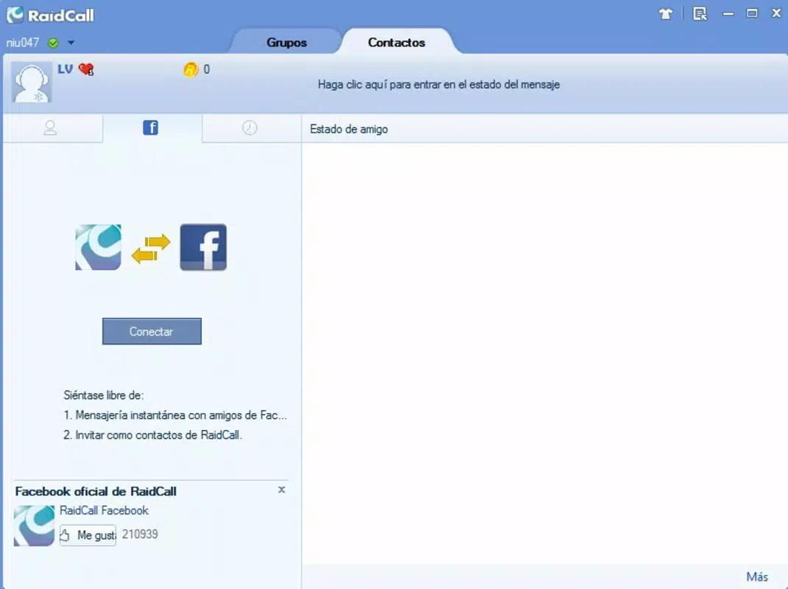Image resolution: width=788 pixels, height=589 pixels.
Task: Expand the status dropdown arrow beside niu047
Action: coord(71,43)
